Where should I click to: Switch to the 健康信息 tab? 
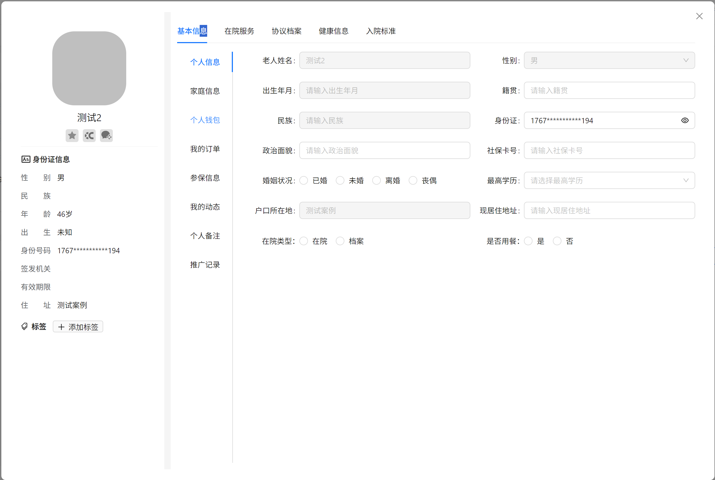334,31
